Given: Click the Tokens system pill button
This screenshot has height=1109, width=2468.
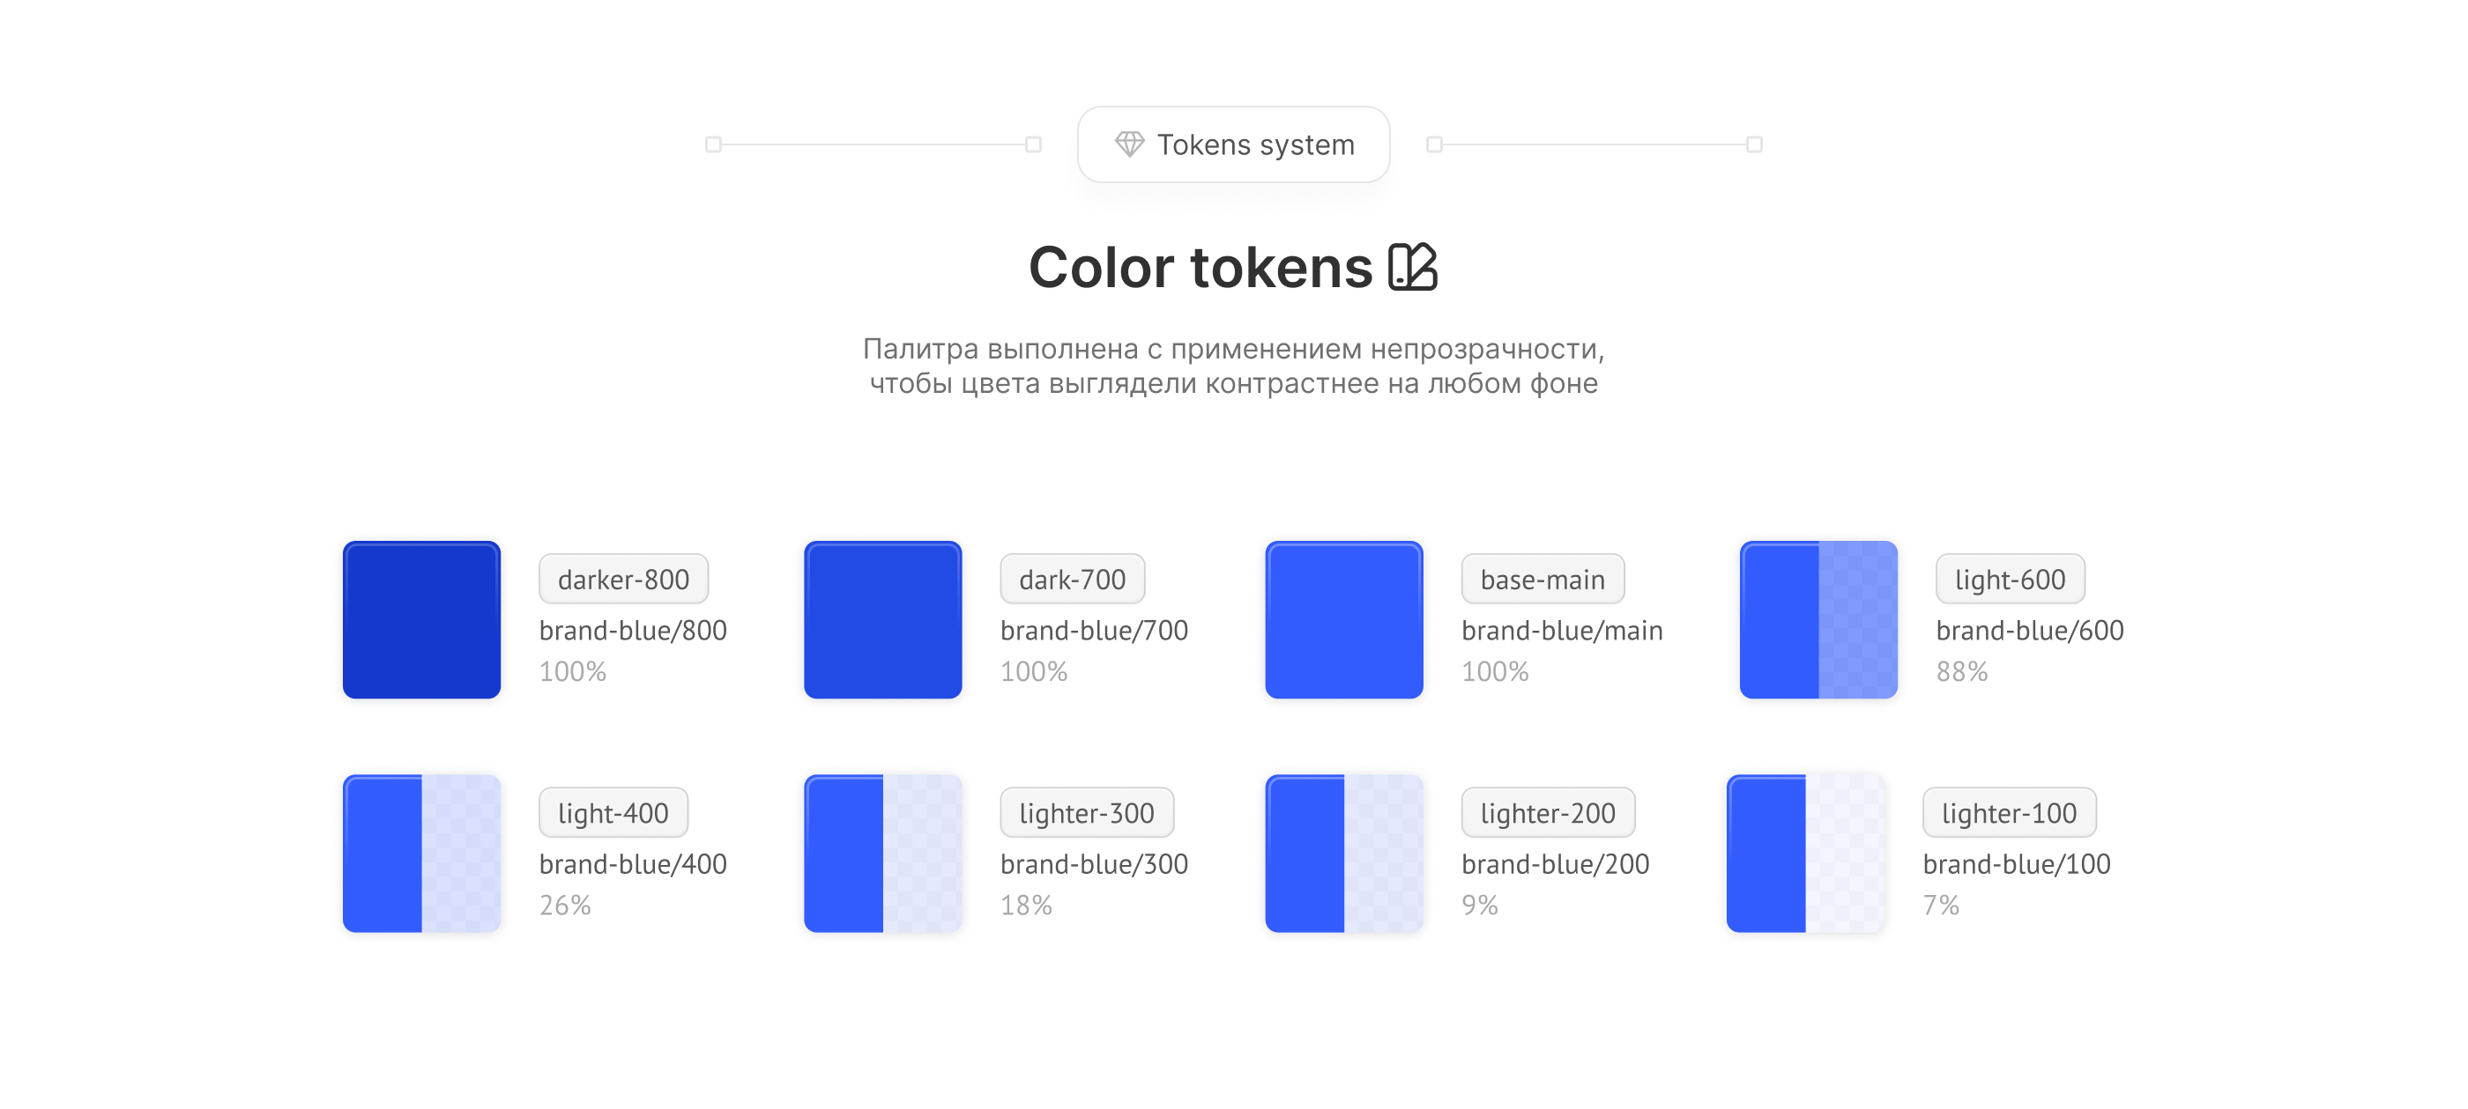Looking at the screenshot, I should (1233, 144).
